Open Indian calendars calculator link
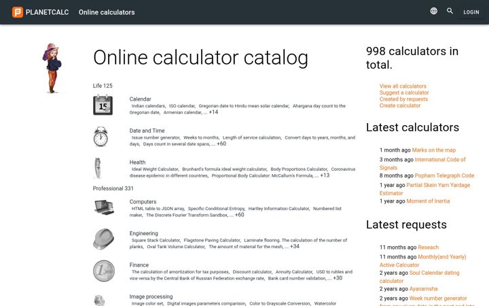This screenshot has width=489, height=306. (x=148, y=106)
